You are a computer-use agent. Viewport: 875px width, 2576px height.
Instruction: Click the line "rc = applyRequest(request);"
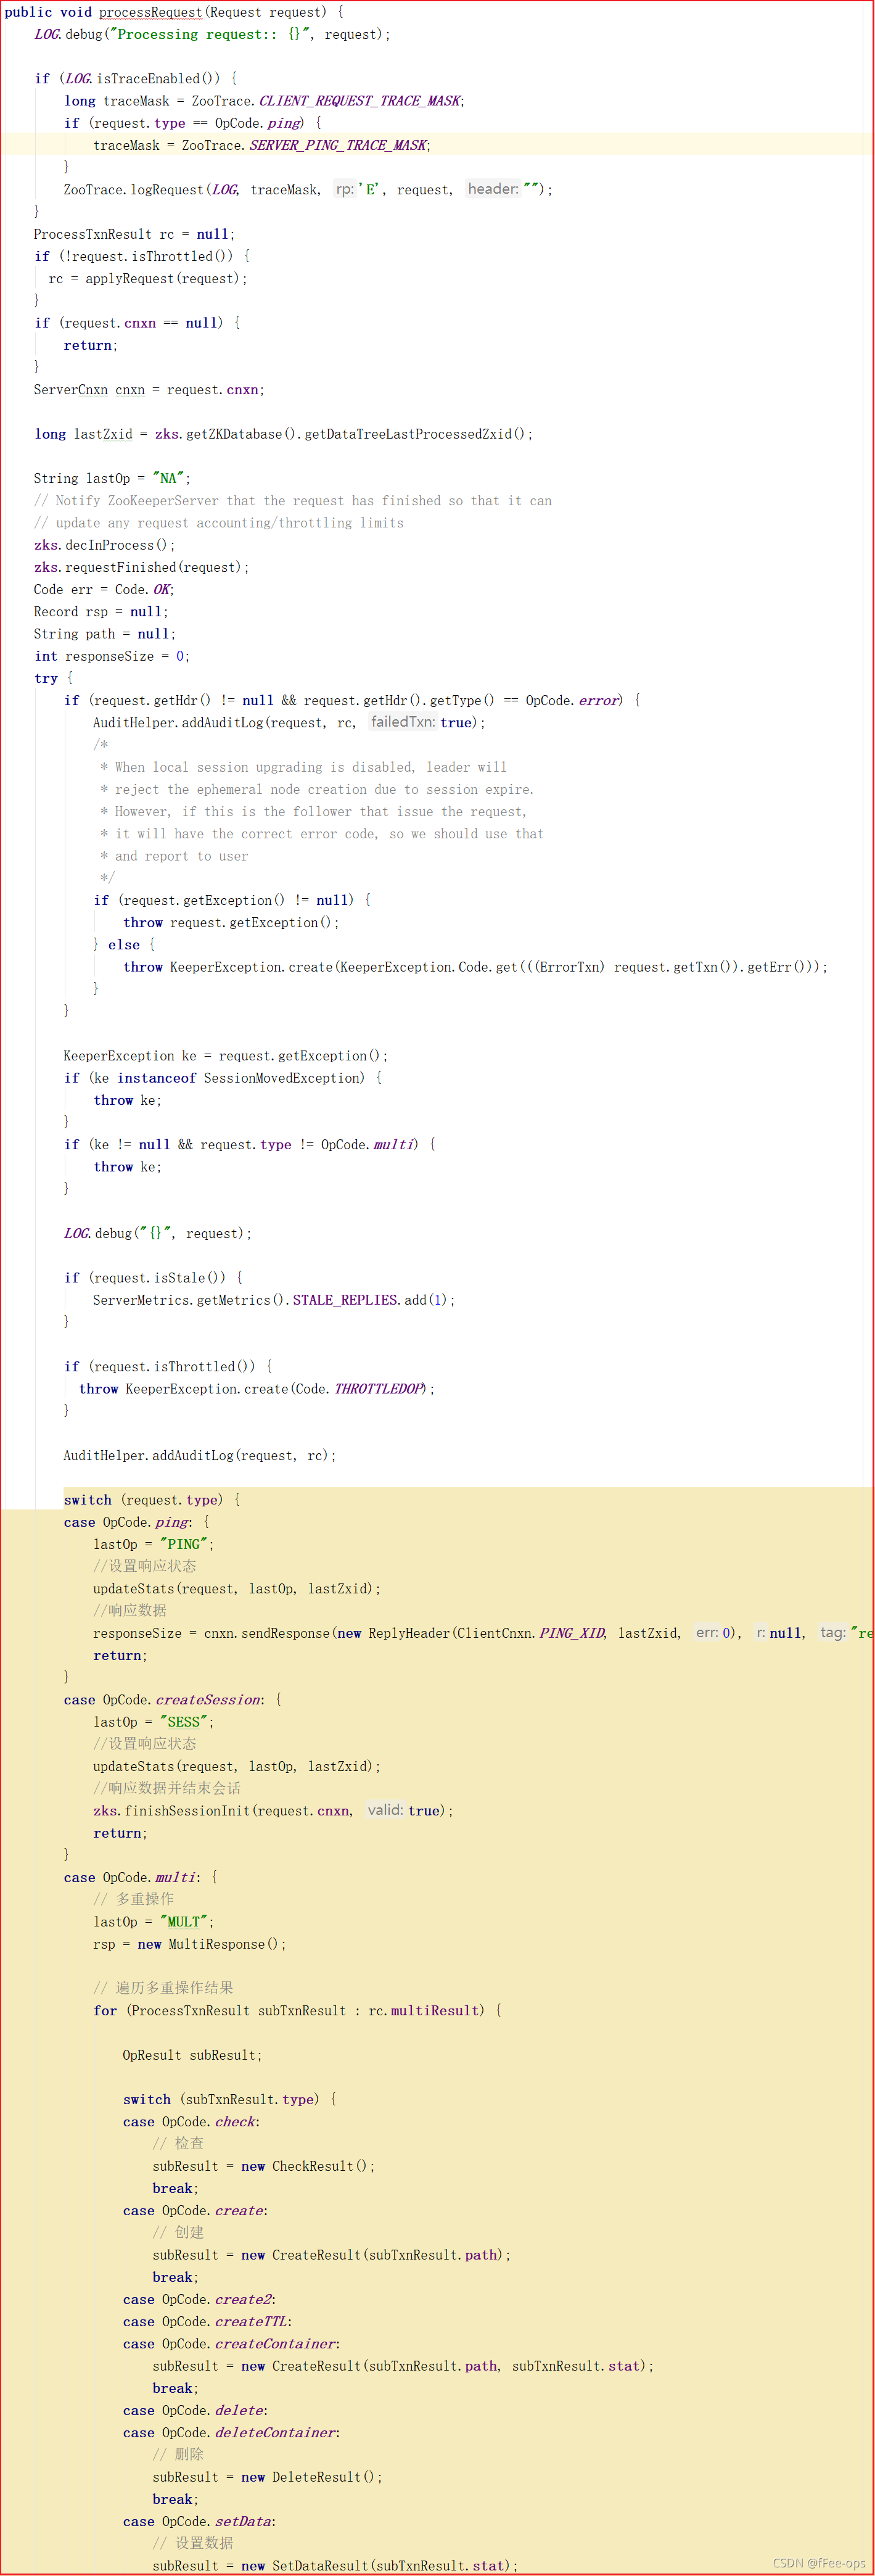pos(148,279)
